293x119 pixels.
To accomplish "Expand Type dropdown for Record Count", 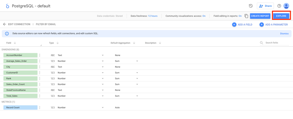I will click(103, 108).
